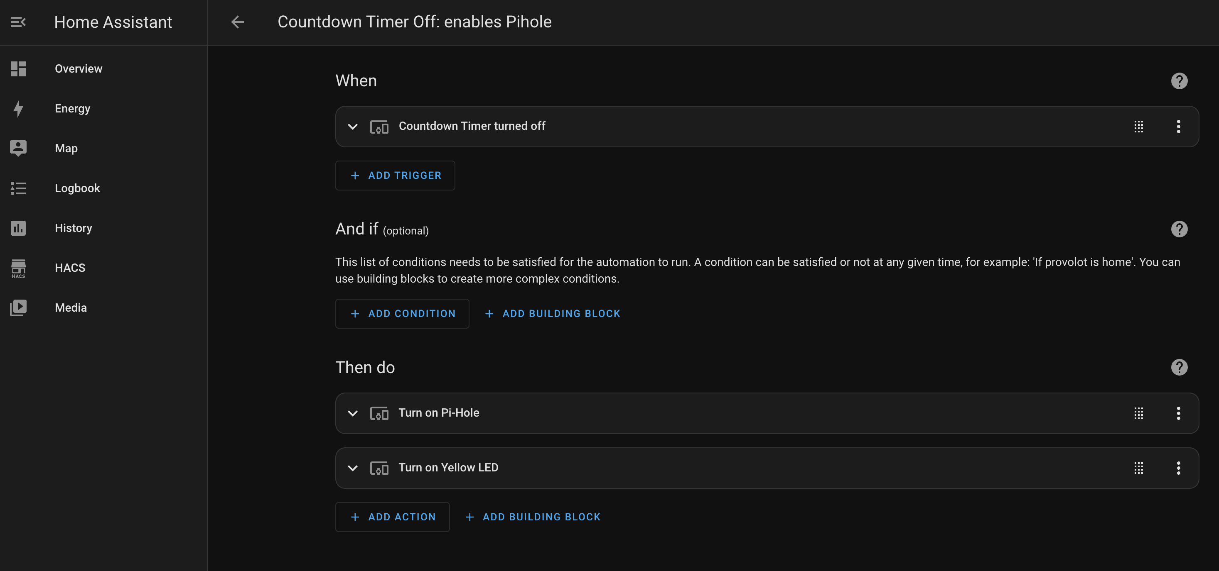Grab the Countdown Timer trigger drag handle
Screen dimensions: 1219x571
click(x=1138, y=127)
